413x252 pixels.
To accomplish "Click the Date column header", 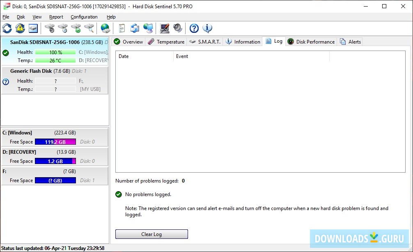I will 145,56.
